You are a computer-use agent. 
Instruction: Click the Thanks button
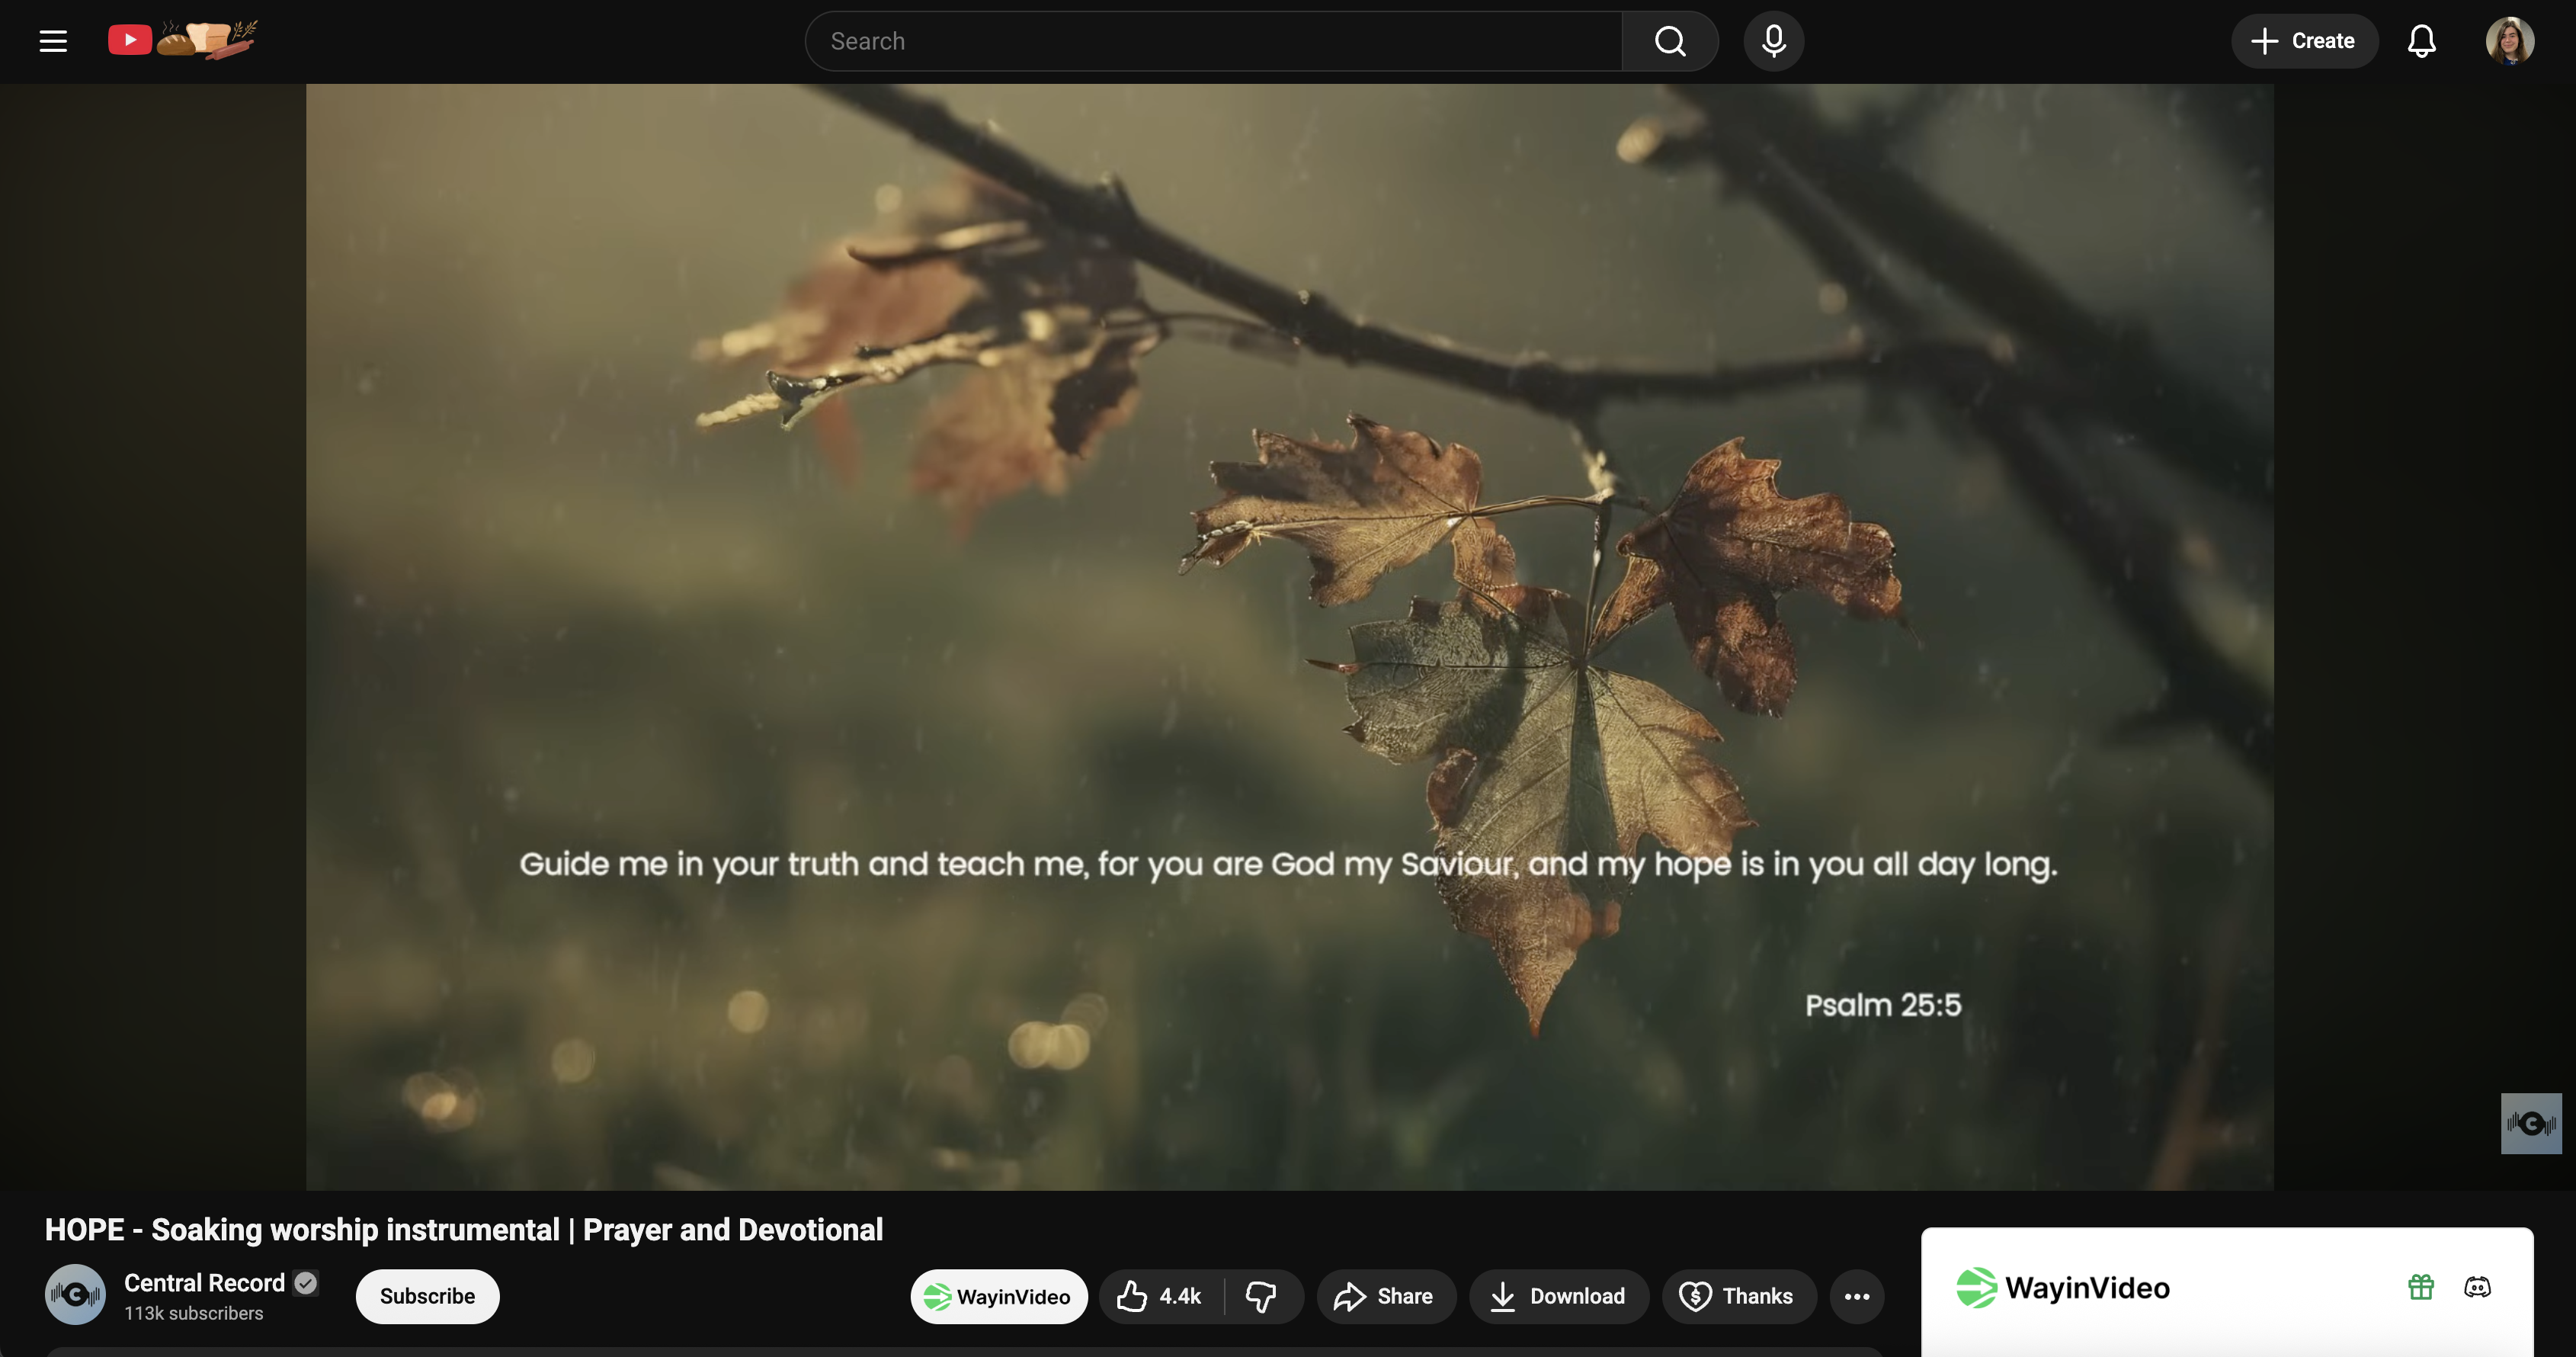1738,1296
